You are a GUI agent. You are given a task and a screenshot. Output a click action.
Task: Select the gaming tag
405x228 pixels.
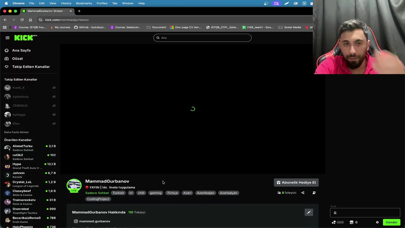(155, 193)
